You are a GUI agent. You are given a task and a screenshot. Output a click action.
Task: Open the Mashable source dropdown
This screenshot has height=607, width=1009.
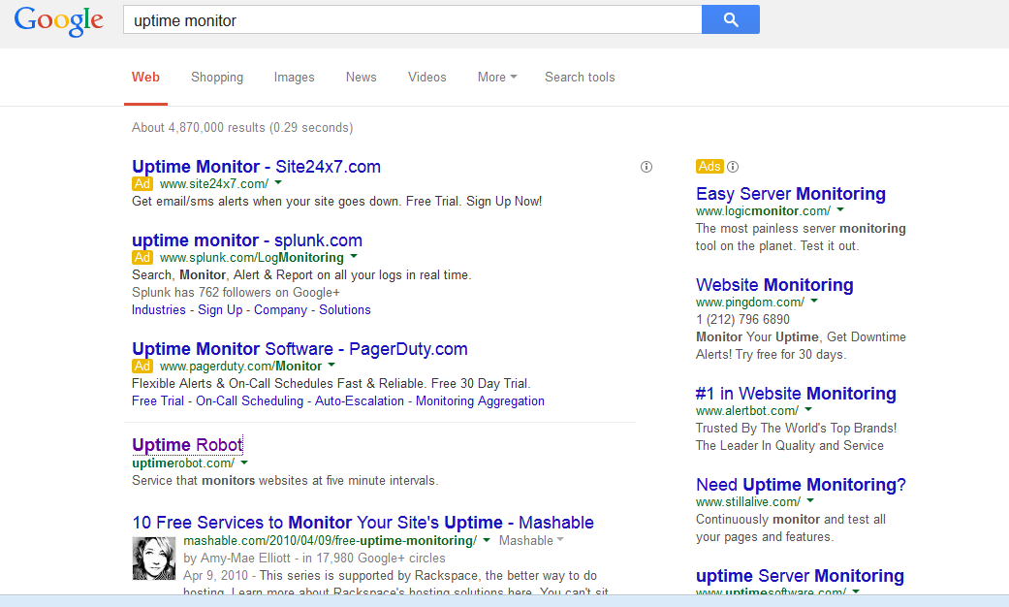(x=531, y=541)
